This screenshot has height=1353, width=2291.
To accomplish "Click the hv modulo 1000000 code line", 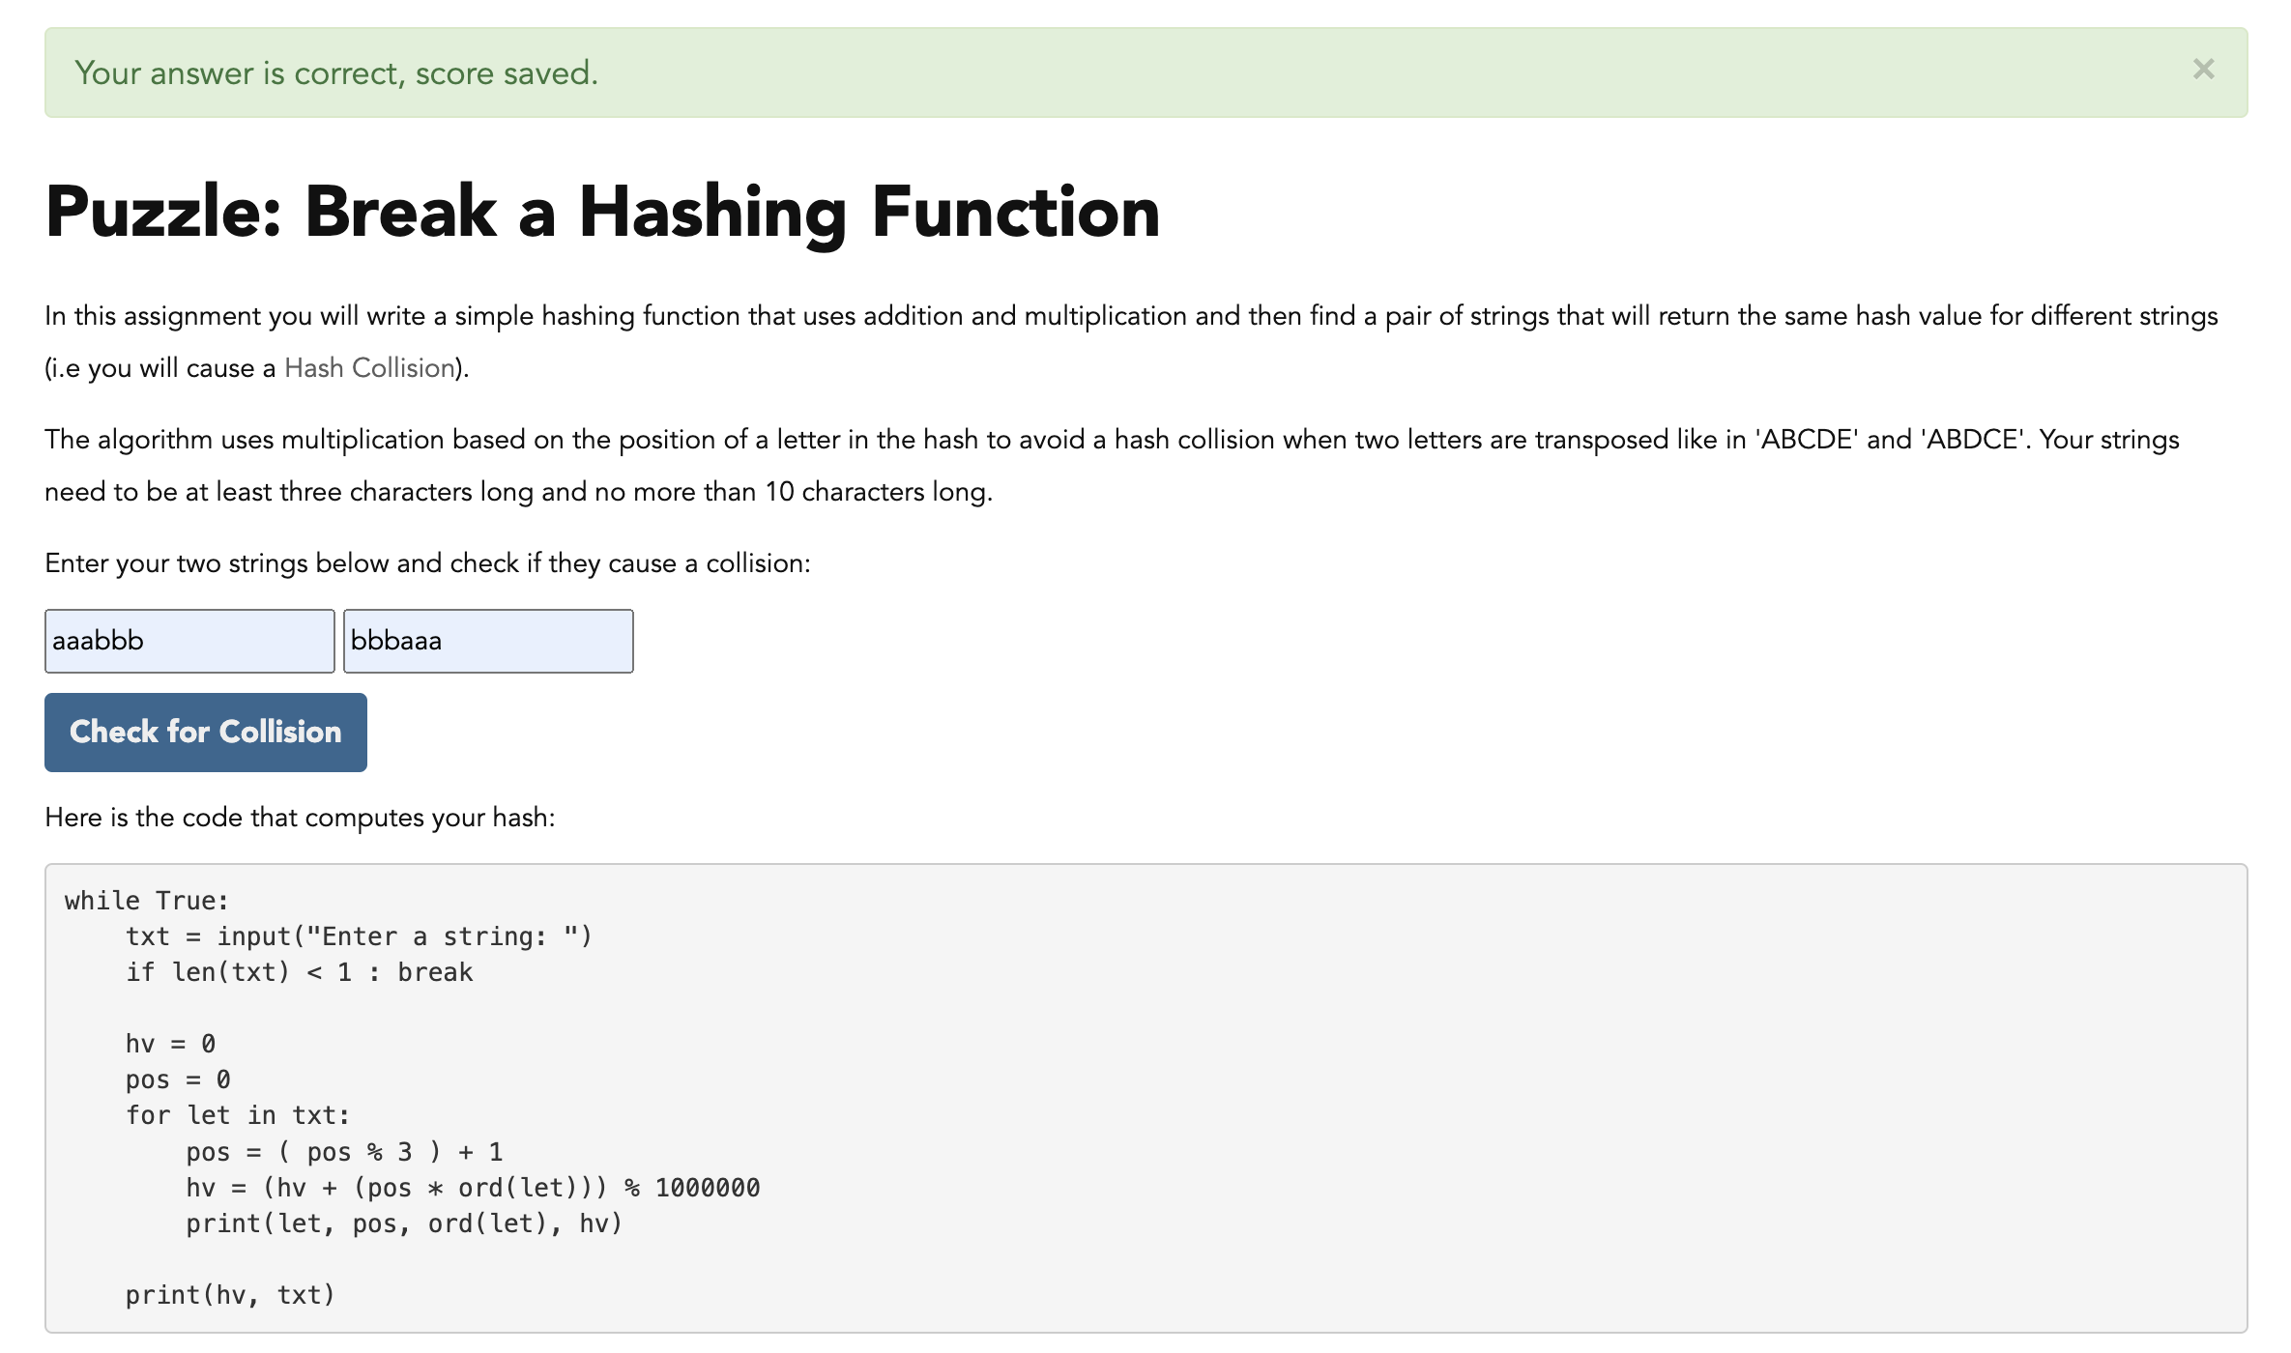I will [x=473, y=1188].
